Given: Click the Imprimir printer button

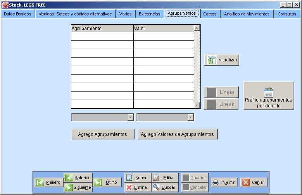Looking at the screenshot, I should pos(224,182).
